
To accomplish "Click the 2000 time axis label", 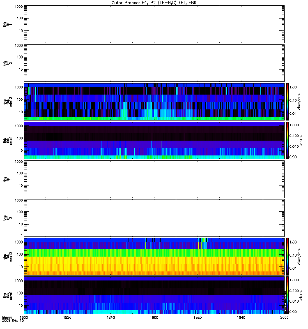I will 284,317.
